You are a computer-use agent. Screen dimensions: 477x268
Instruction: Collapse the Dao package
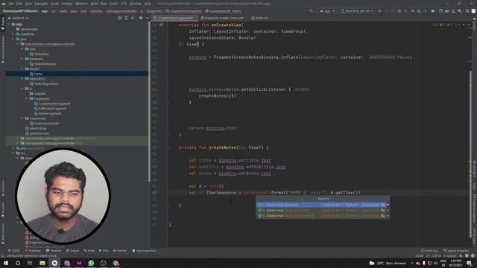pos(22,49)
